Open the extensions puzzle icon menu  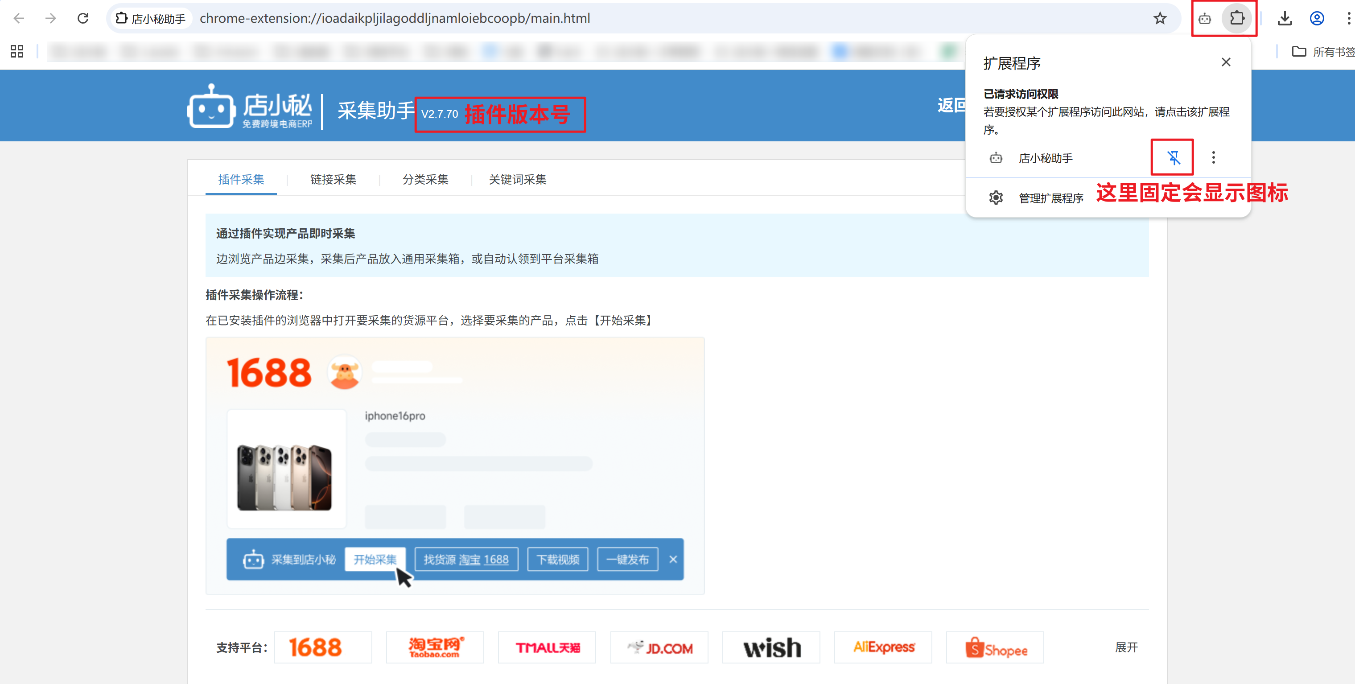click(1237, 19)
